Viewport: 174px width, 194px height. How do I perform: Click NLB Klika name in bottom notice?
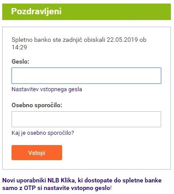click(61, 181)
